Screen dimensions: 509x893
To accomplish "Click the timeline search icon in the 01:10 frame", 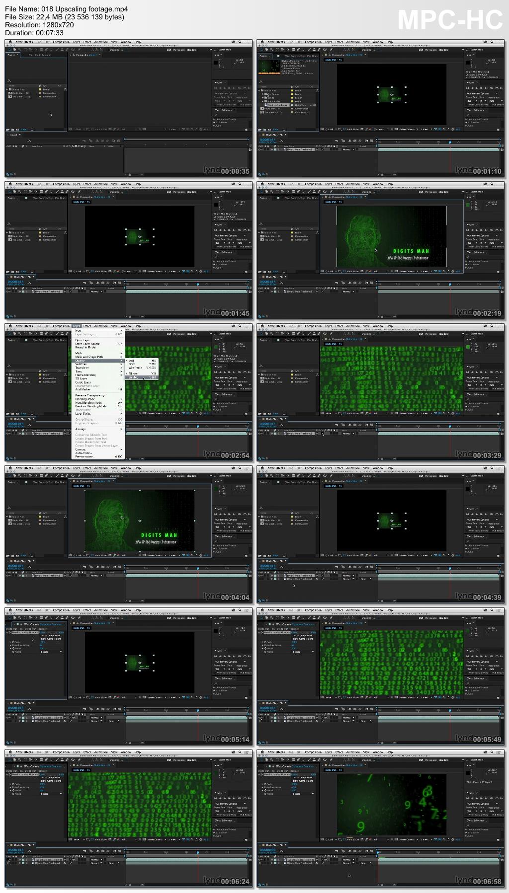I will [281, 140].
